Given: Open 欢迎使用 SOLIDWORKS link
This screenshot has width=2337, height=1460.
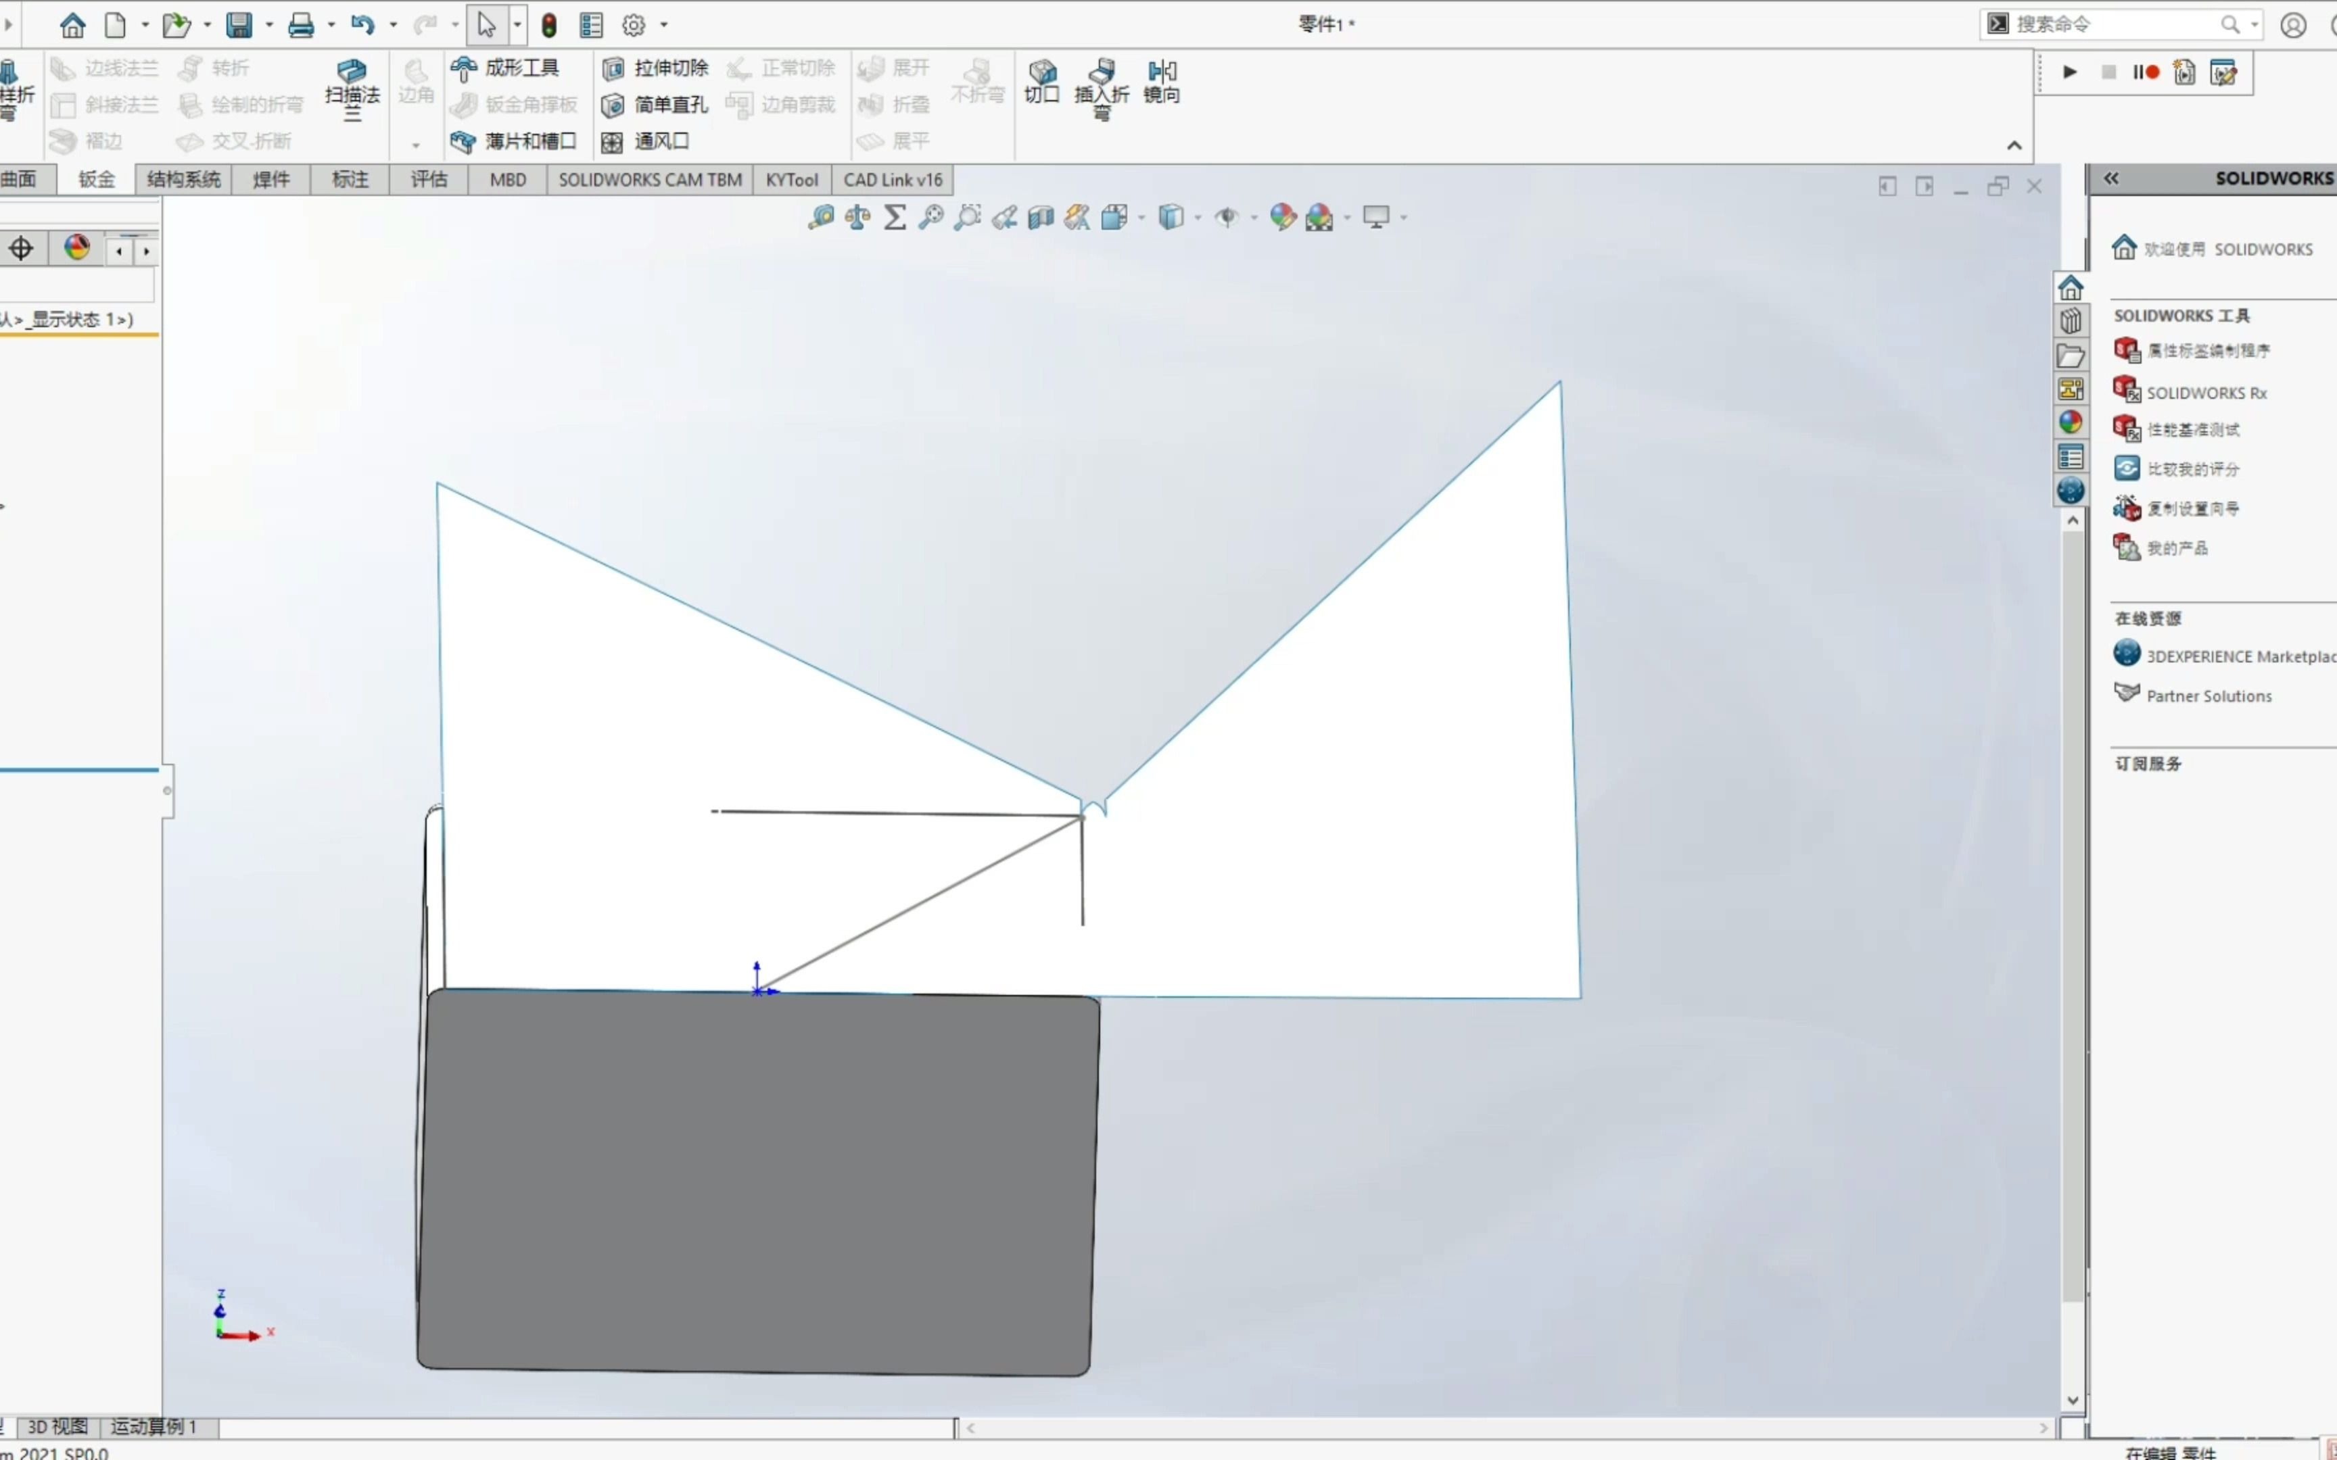Looking at the screenshot, I should (2213, 249).
